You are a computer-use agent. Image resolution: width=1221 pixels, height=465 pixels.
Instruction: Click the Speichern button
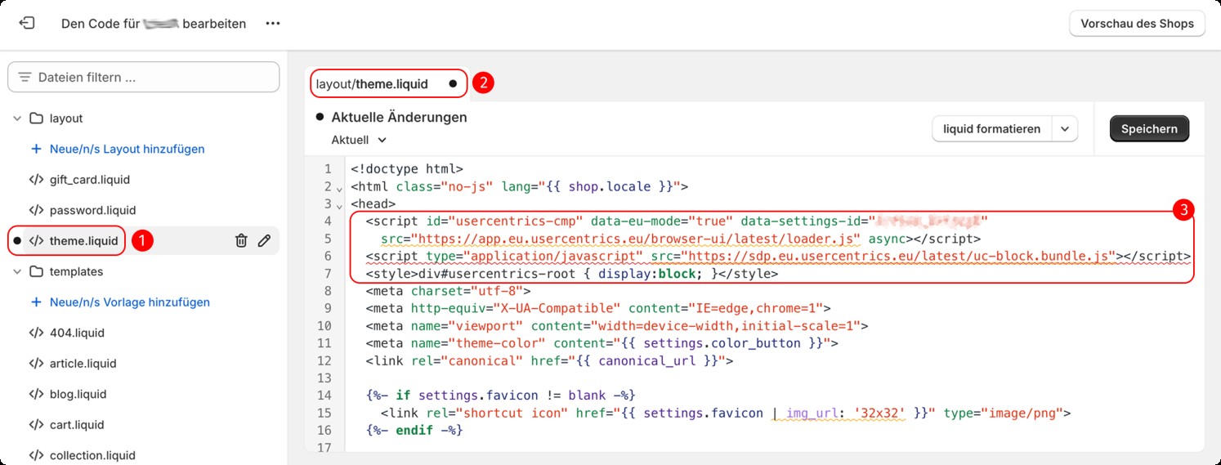1149,128
